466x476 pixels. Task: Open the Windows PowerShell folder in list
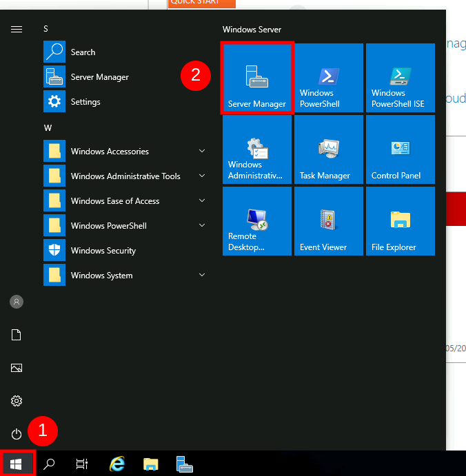point(126,225)
